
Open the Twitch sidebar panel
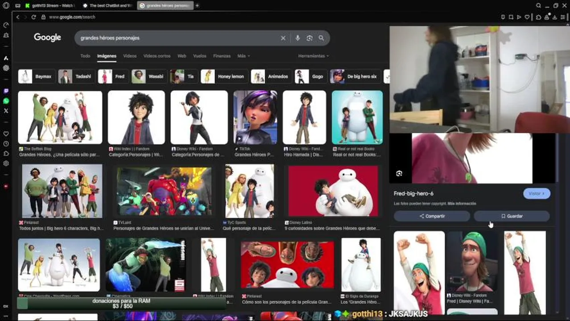pos(6,91)
